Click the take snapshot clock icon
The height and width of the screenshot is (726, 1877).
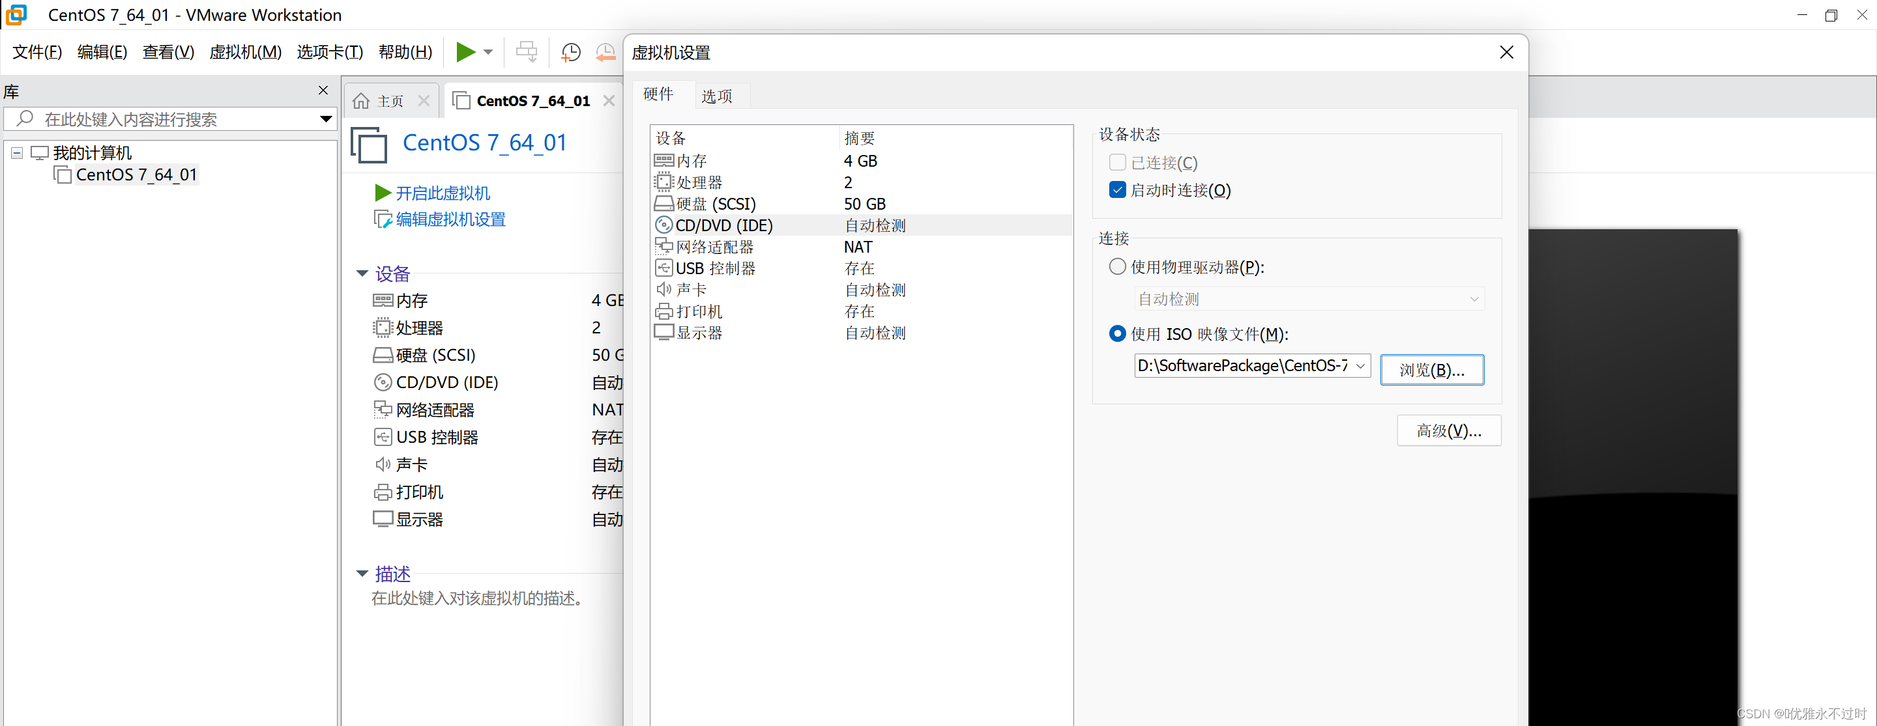(x=570, y=51)
